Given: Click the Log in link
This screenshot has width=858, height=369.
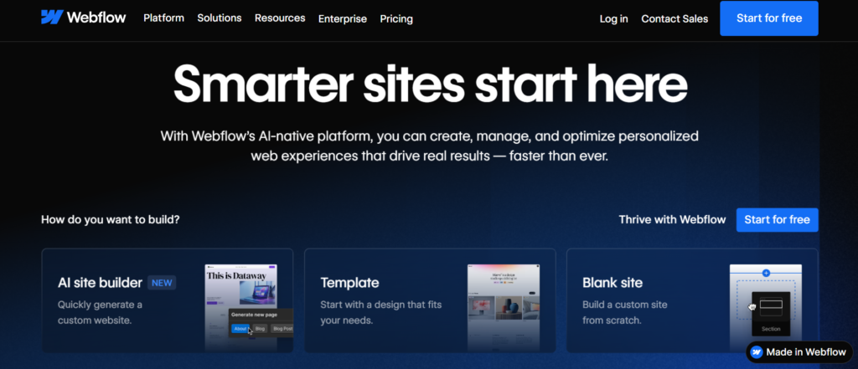Looking at the screenshot, I should tap(613, 18).
